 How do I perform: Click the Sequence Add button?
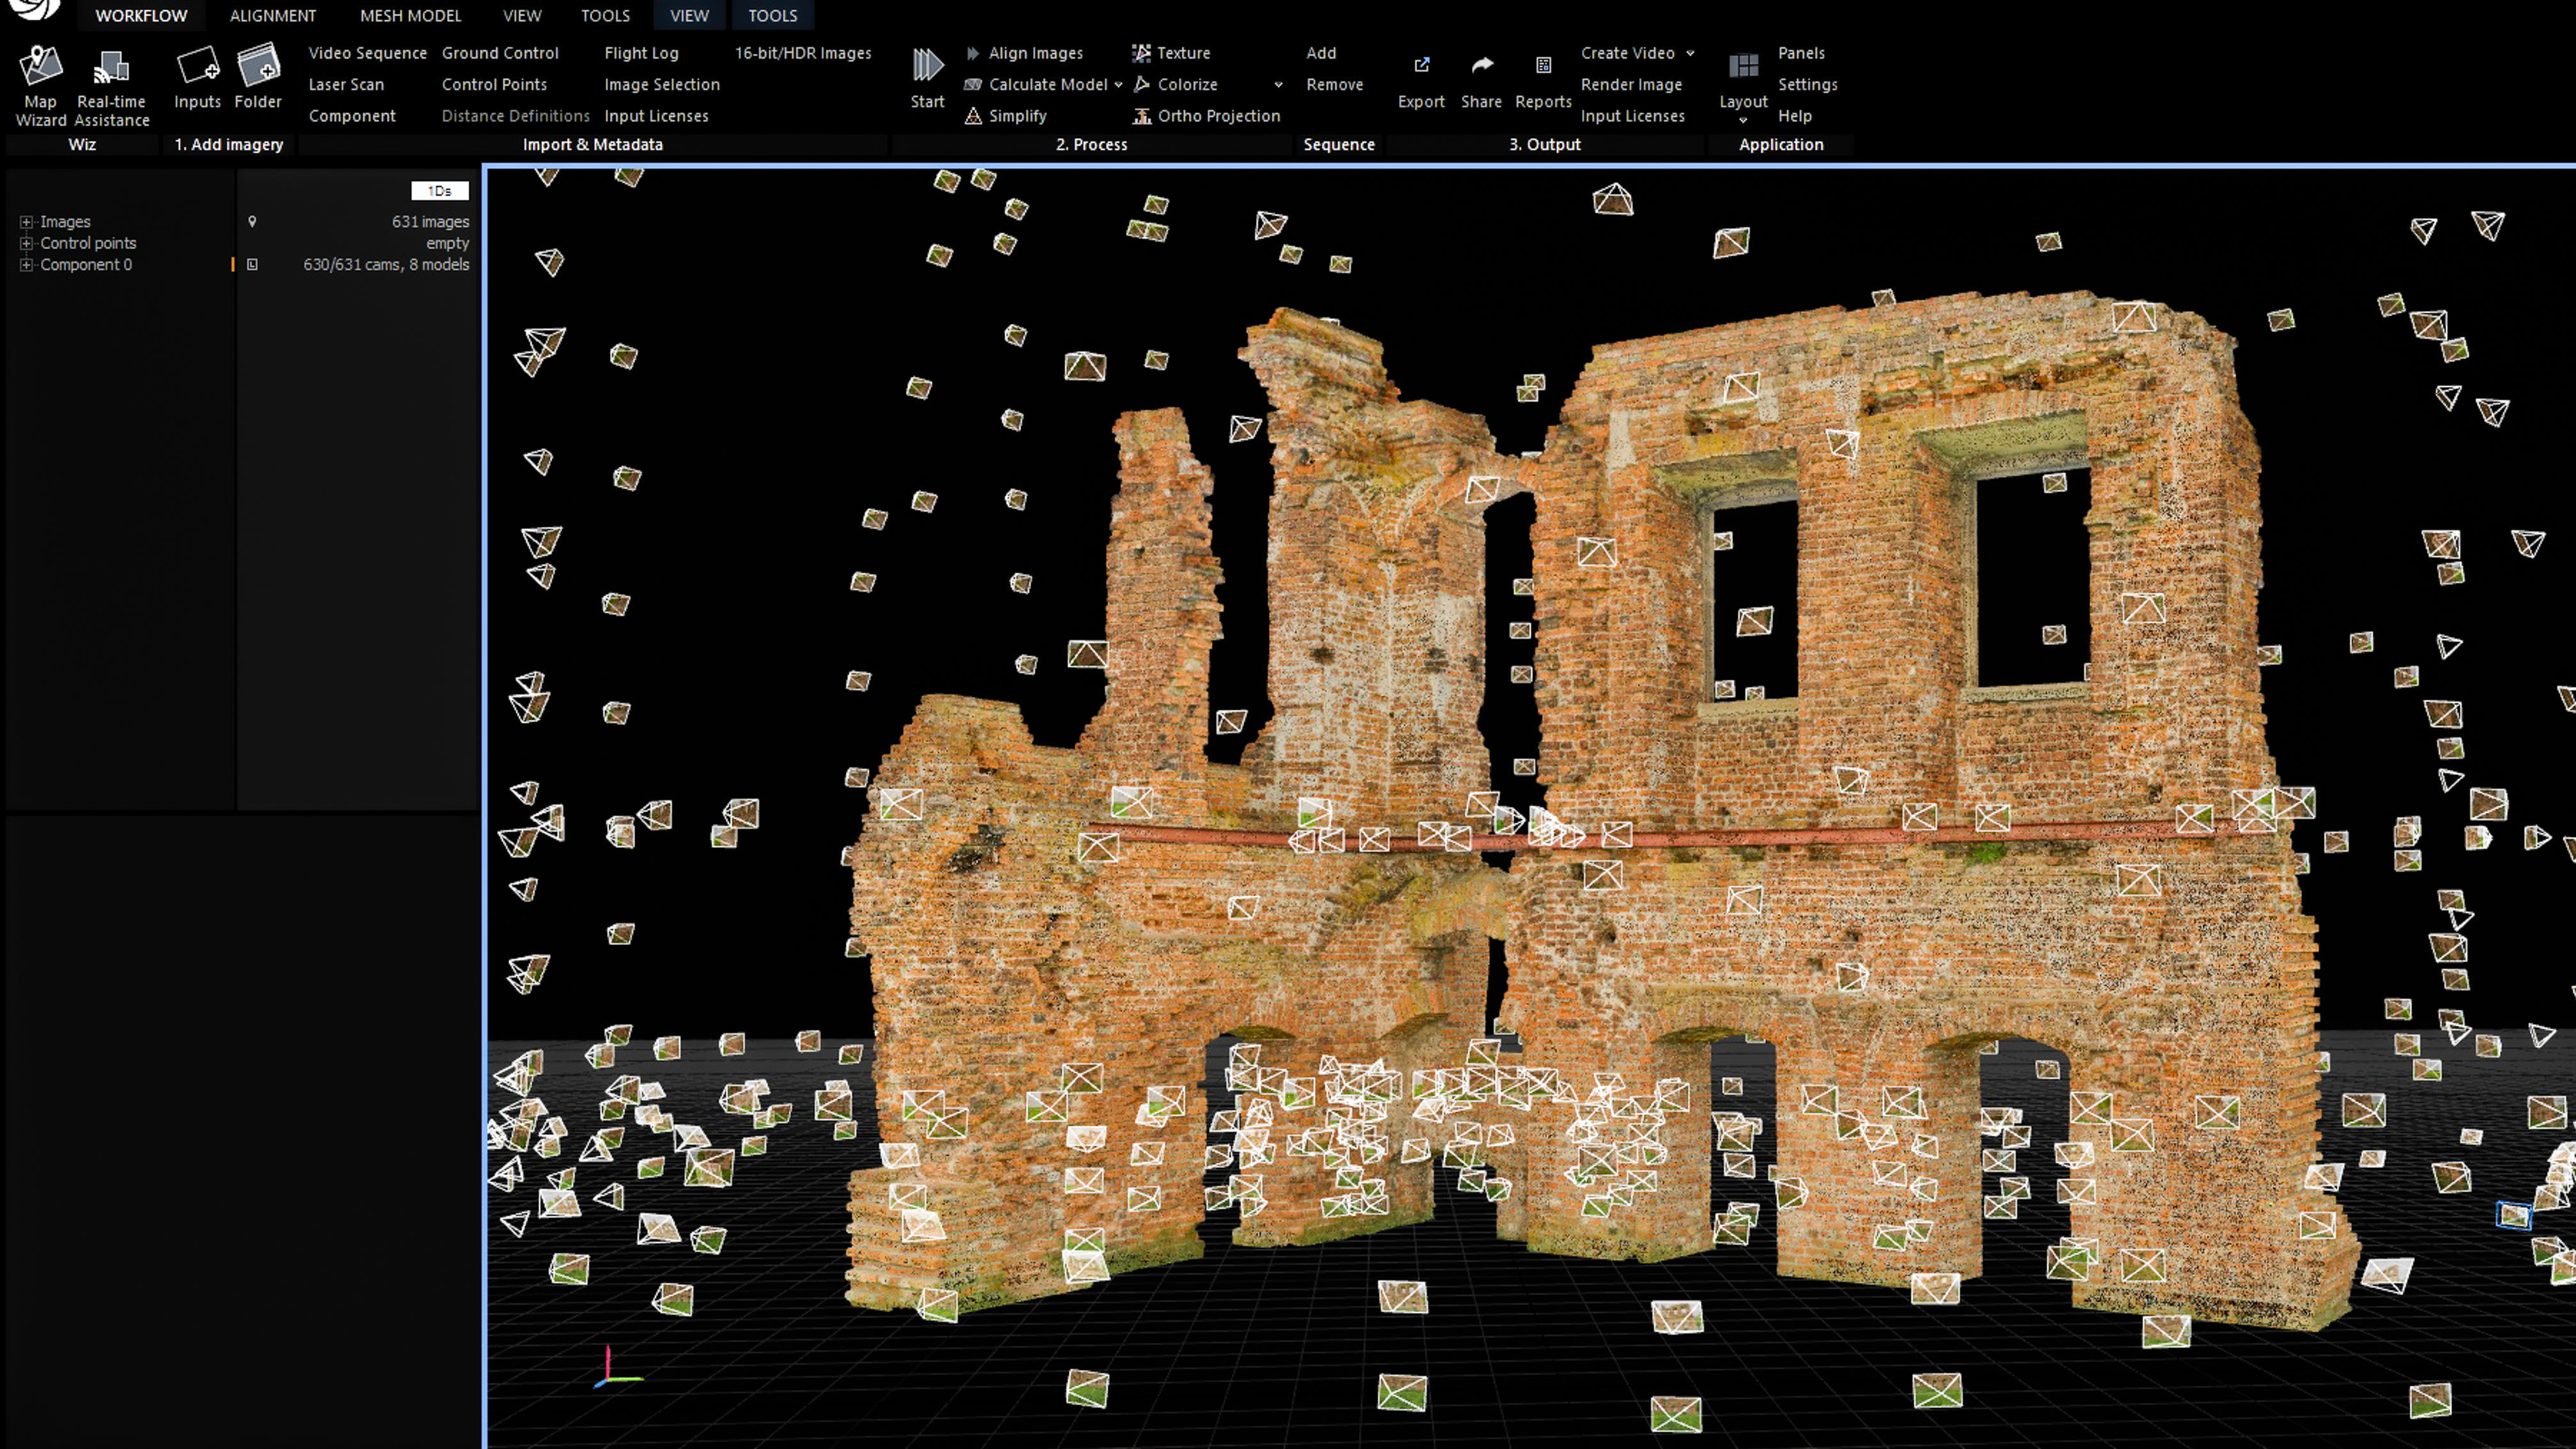(x=1321, y=53)
